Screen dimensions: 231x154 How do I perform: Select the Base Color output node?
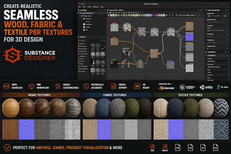pos(190,26)
